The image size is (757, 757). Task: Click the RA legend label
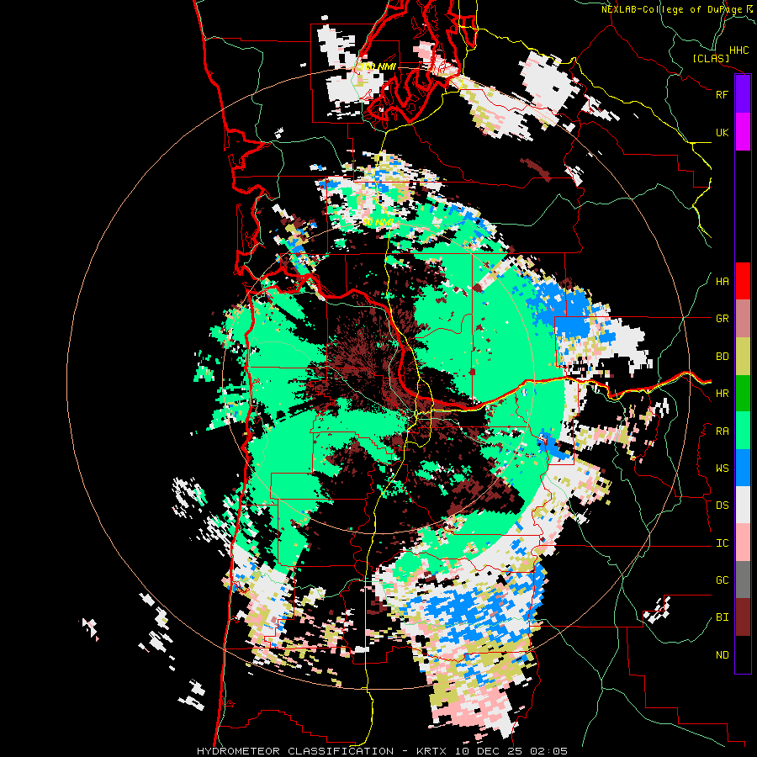[722, 431]
